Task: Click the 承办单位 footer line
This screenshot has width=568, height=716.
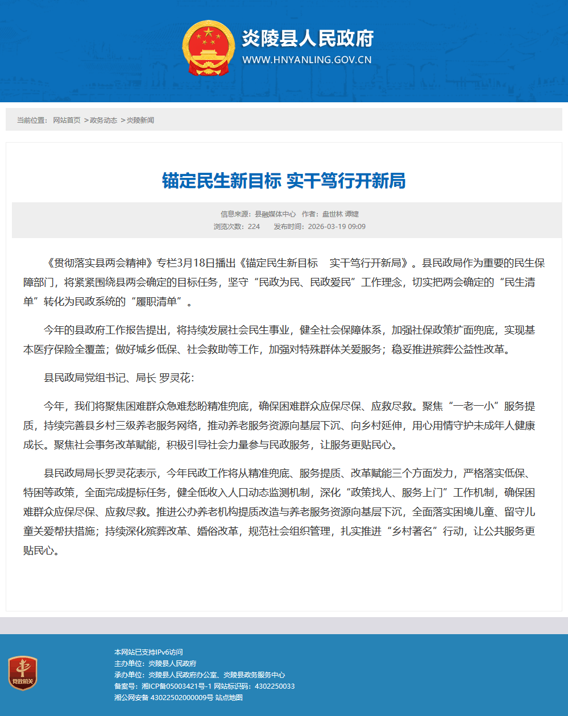Action: pos(200,675)
